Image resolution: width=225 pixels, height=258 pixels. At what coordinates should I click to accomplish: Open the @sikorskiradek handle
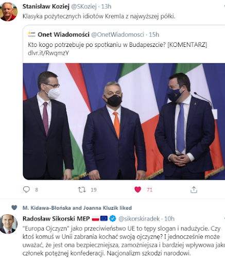pyautogui.click(x=139, y=219)
